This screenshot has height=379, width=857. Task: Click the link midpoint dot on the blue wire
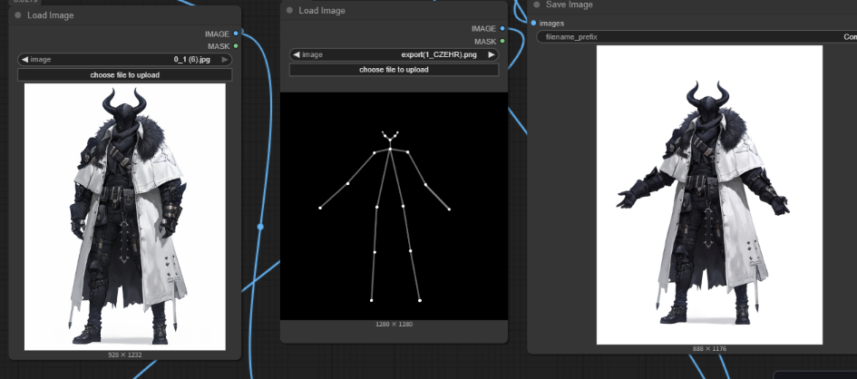[x=260, y=226]
